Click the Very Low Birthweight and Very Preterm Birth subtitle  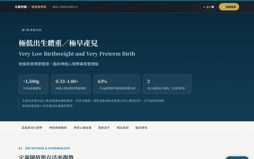[x=77, y=54]
